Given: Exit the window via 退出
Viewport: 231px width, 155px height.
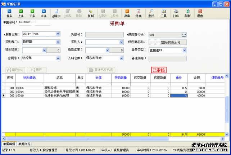Looking at the screenshot, I should pyautogui.click(x=200, y=13).
